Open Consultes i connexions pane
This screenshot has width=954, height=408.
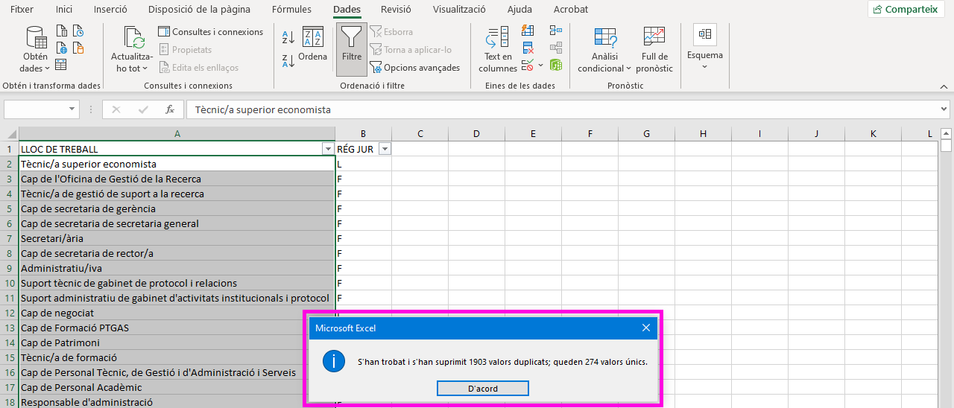211,32
